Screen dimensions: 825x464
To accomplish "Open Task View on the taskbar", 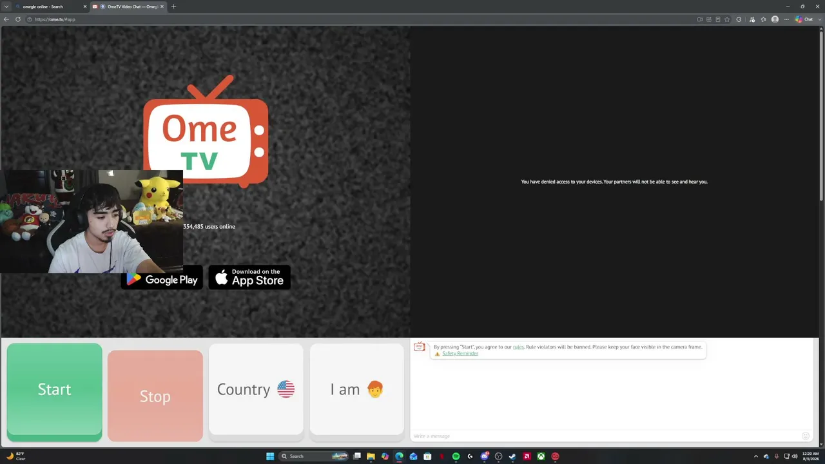I will tap(356, 456).
